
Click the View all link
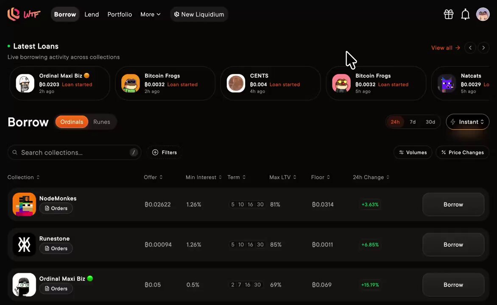[445, 48]
